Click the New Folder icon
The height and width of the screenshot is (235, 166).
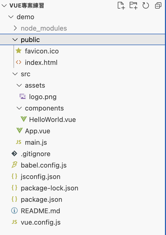pyautogui.click(x=133, y=5)
